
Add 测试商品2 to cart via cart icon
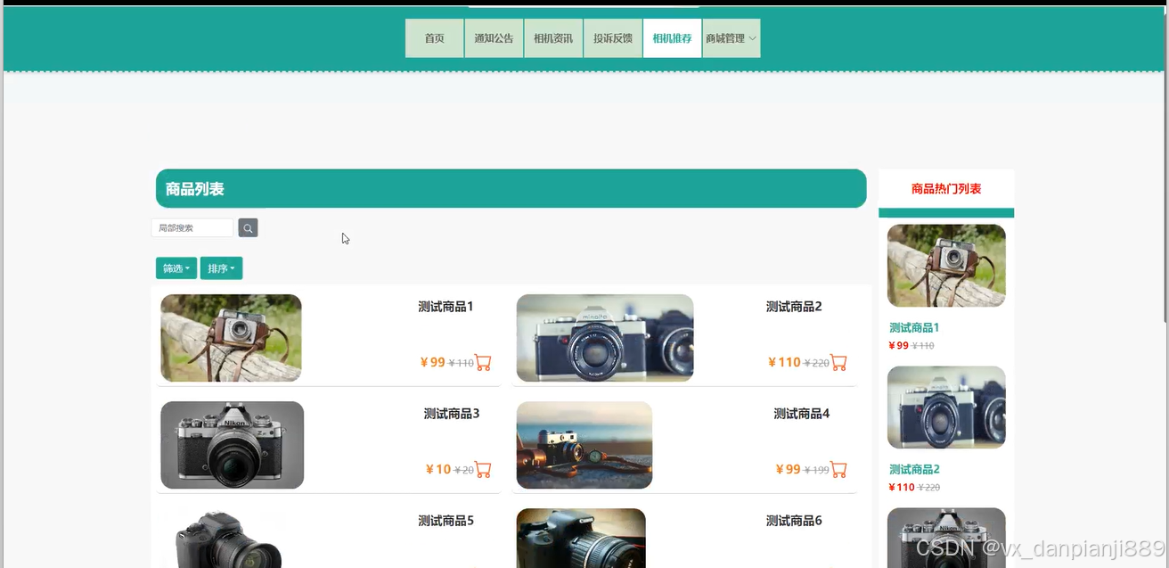pyautogui.click(x=838, y=363)
